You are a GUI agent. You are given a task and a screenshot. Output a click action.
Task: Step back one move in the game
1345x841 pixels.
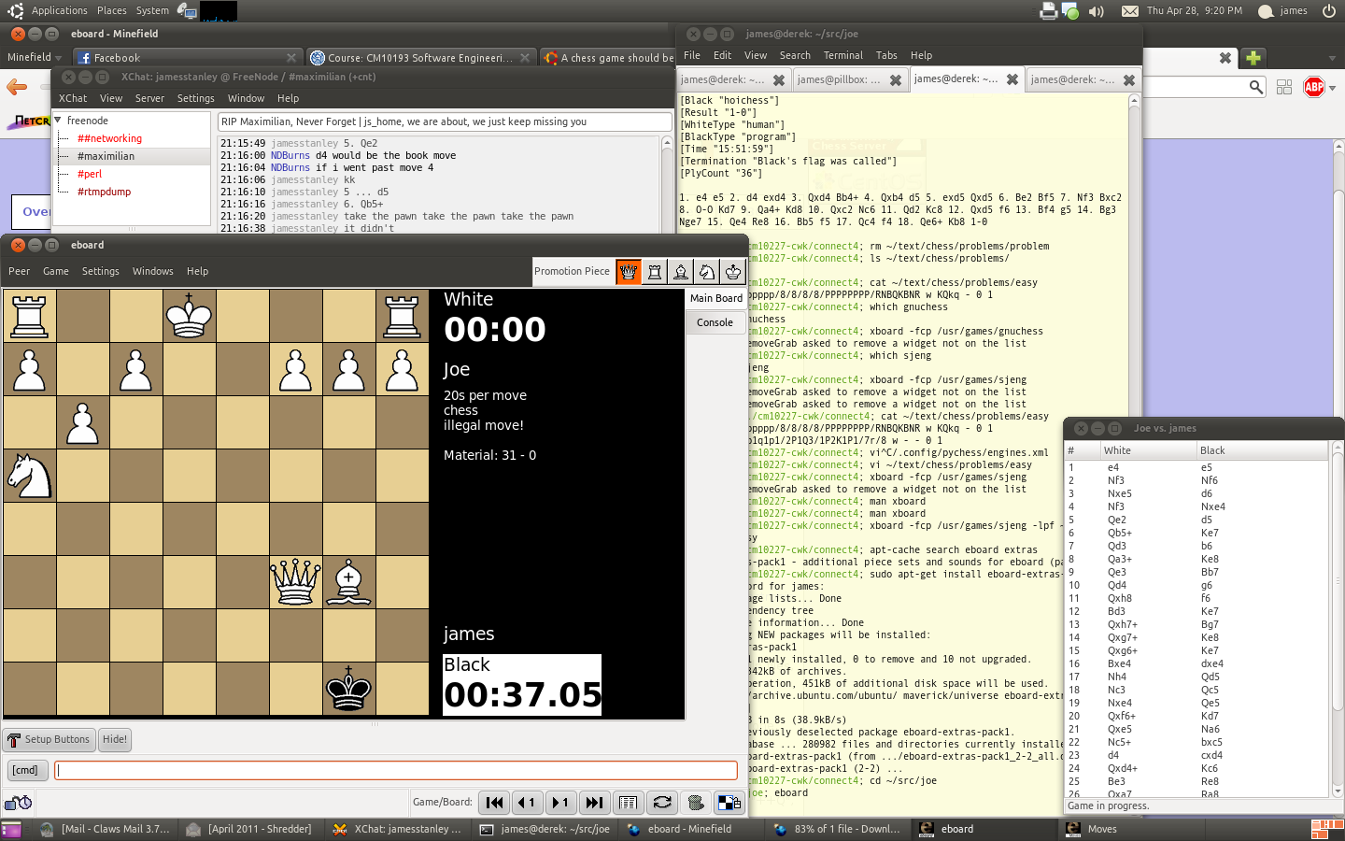528,803
